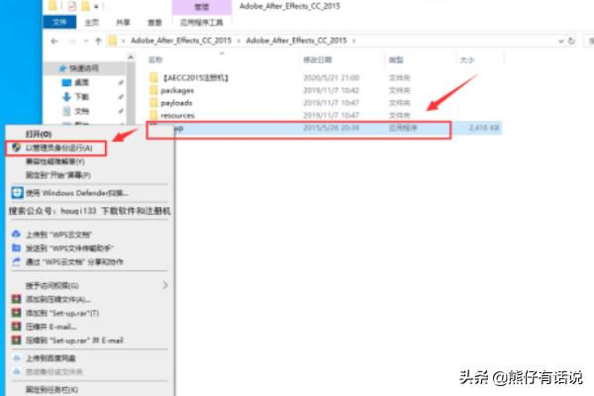Click WinRAR icon beside 添加到压缩文件(A)

point(16,299)
